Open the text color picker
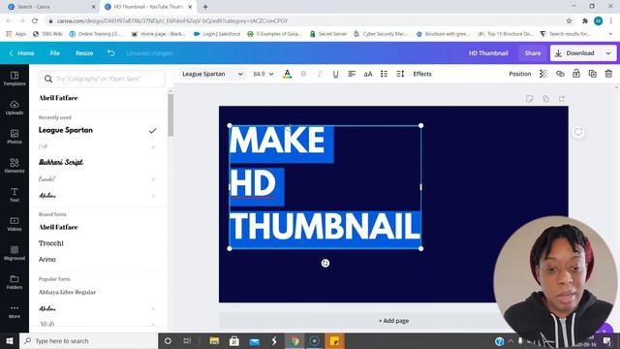The image size is (620, 349). (288, 74)
